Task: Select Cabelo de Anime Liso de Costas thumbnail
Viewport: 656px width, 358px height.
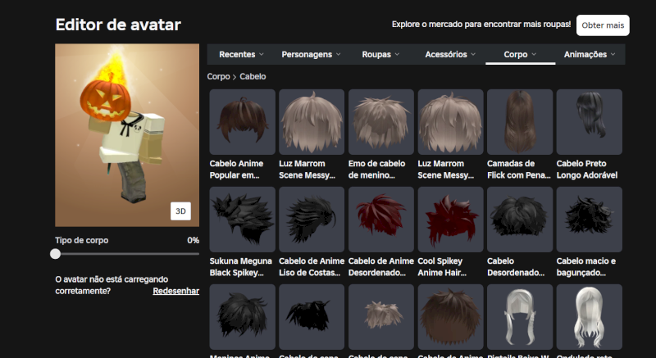Action: coord(312,220)
